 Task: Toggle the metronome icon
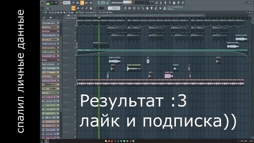pyautogui.click(x=73, y=3)
